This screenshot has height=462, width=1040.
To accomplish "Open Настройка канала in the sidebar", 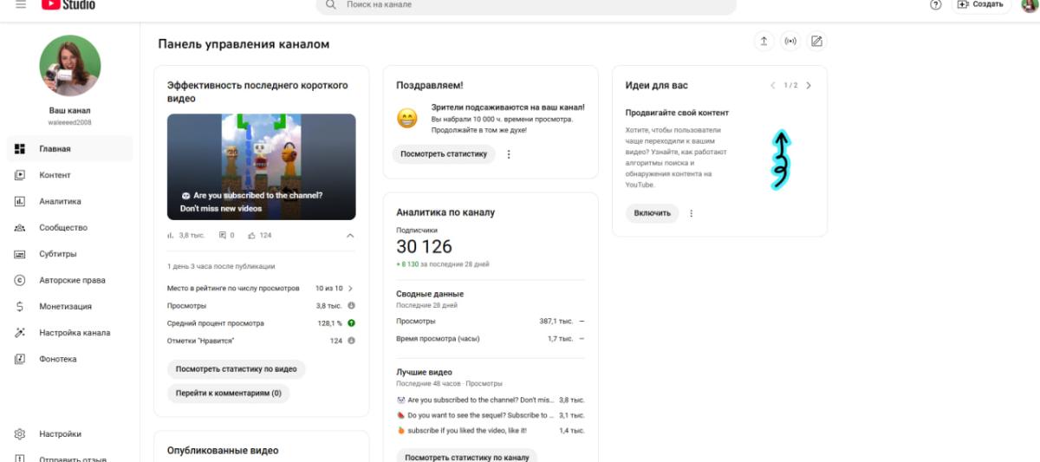I will click(69, 333).
